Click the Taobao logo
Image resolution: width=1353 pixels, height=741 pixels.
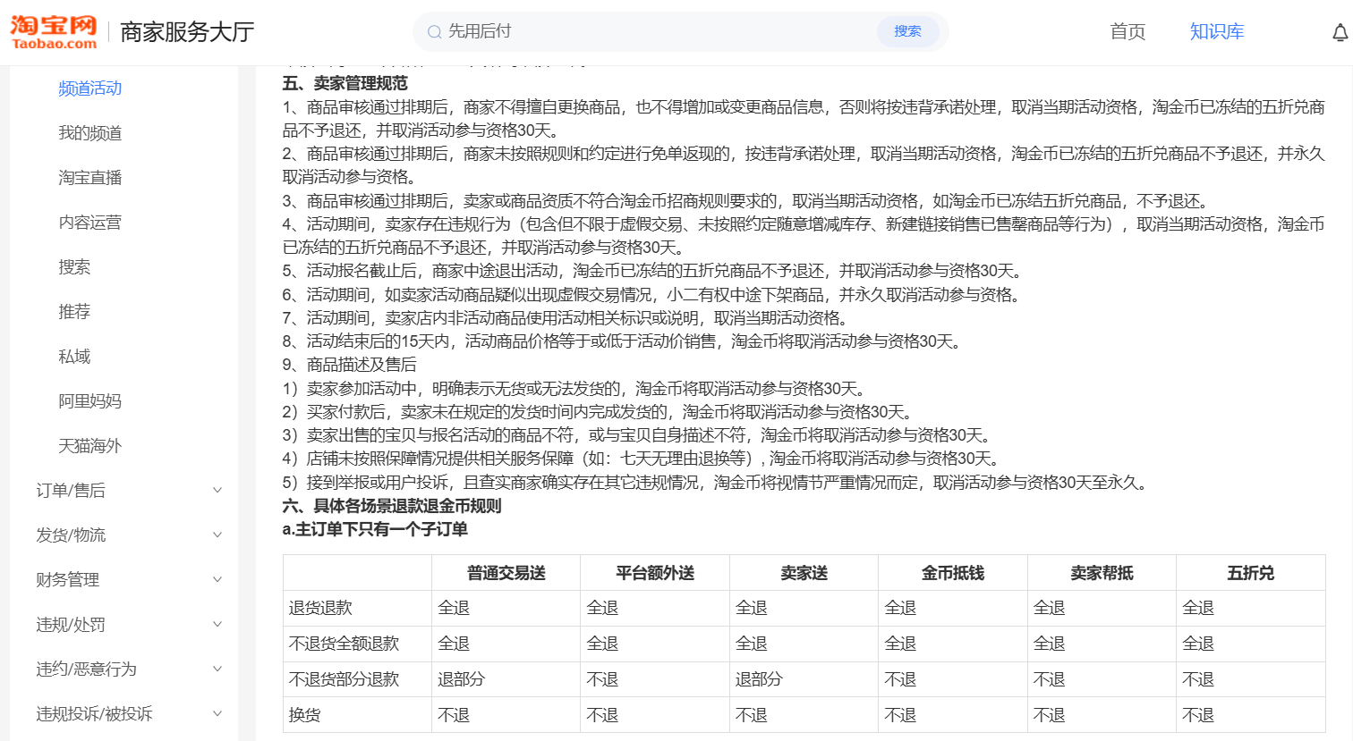(x=54, y=32)
